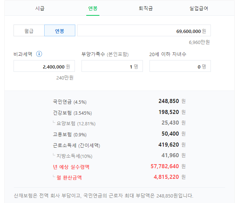The image size is (235, 203).
Task: Click the 50,400 employment insurance amount
Action: [170, 134]
